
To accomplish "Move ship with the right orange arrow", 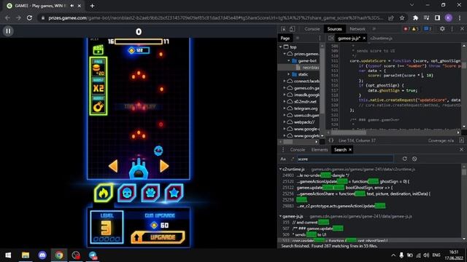I will (x=164, y=166).
